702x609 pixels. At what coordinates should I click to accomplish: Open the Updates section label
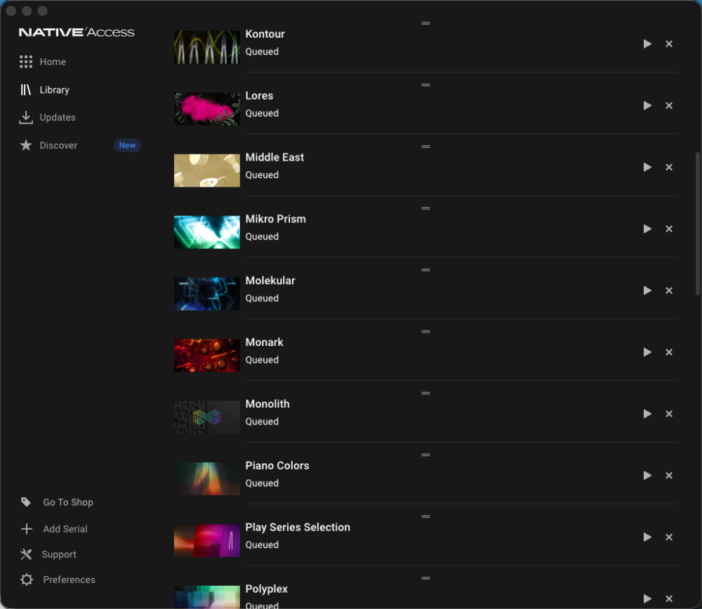pyautogui.click(x=58, y=118)
